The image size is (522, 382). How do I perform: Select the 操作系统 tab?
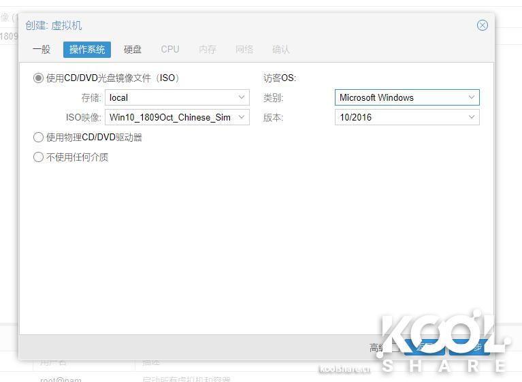click(87, 50)
